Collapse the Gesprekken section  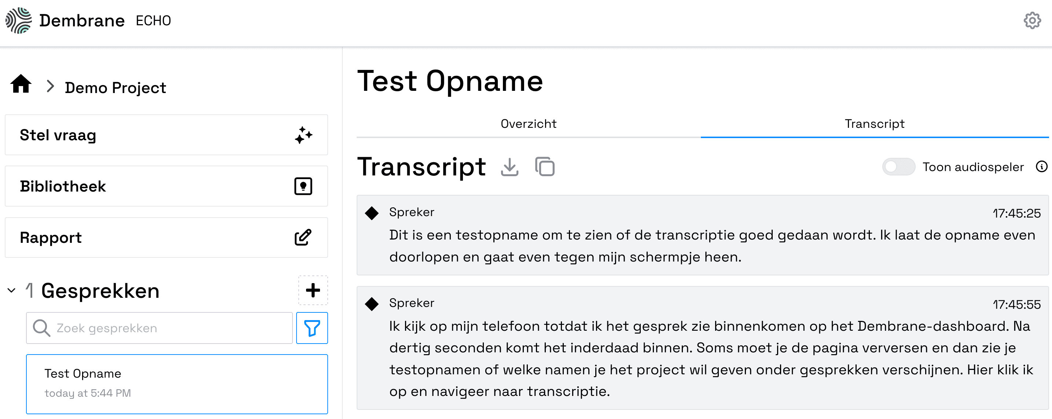click(x=11, y=290)
